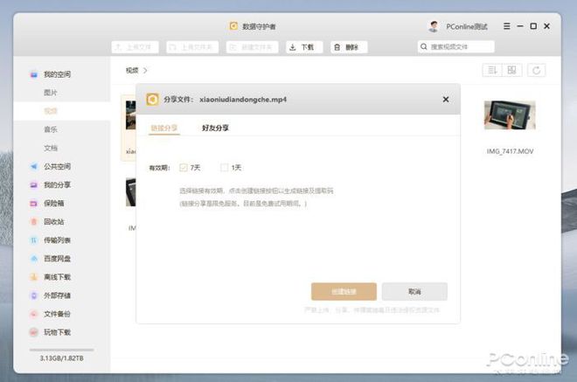Open 我的分享 in sidebar
Image resolution: width=577 pixels, height=382 pixels.
(57, 184)
